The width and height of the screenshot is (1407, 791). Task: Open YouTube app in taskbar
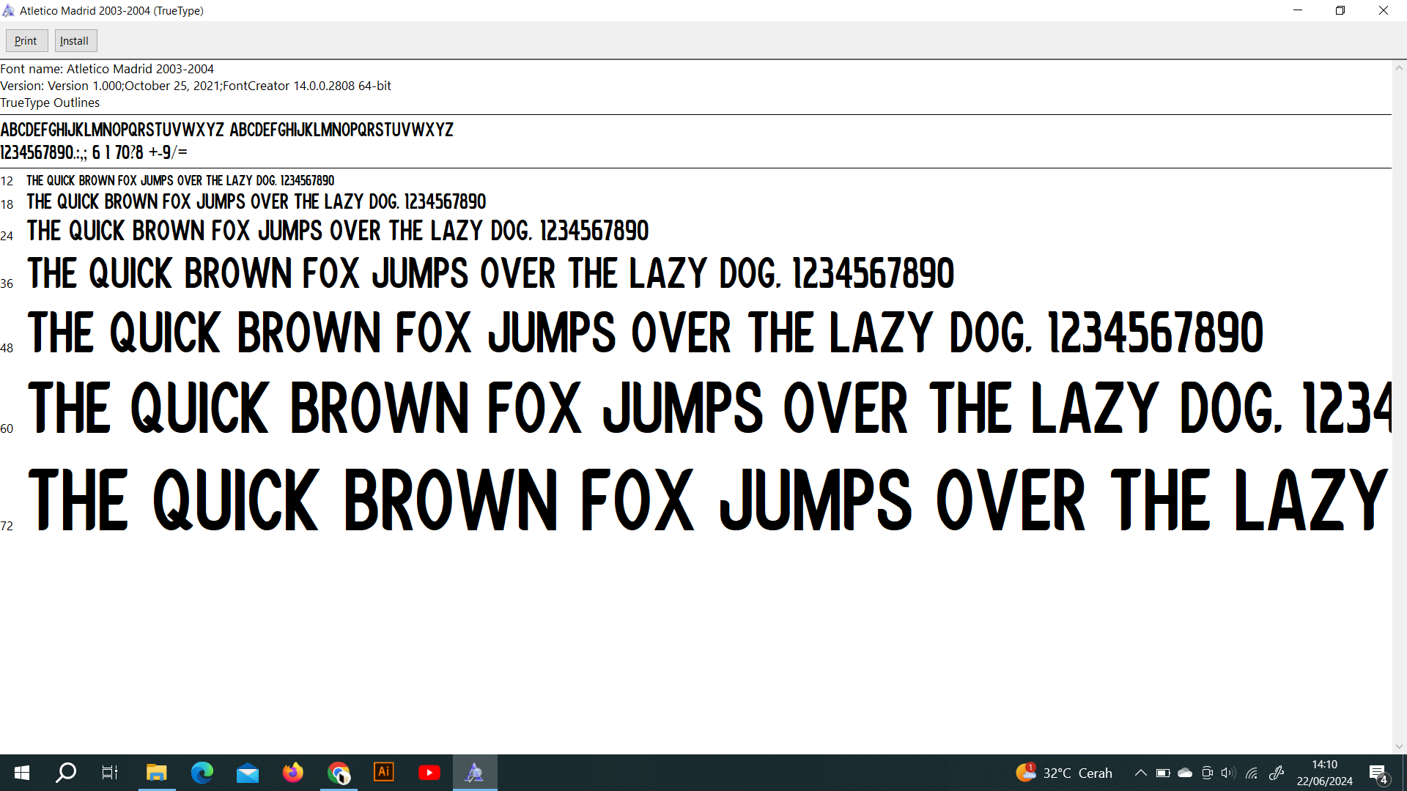pyautogui.click(x=429, y=773)
